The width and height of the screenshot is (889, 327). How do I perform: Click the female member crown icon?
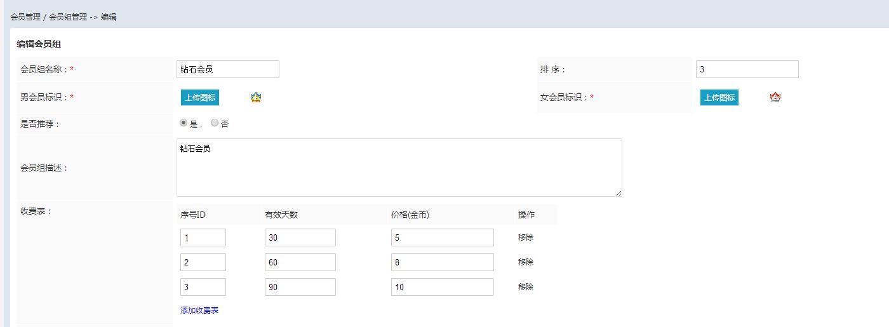tap(775, 97)
